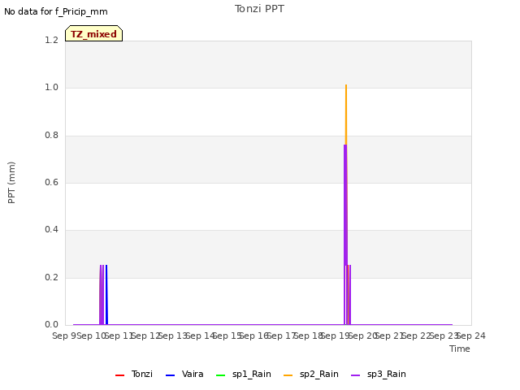This screenshot has height=390, width=520.
Task: Toggle sp1_Rain series in legend
Action: coord(244,374)
